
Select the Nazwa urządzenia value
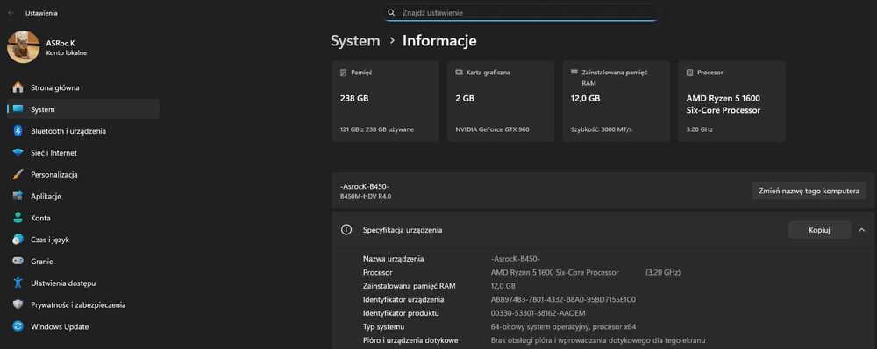(x=515, y=259)
